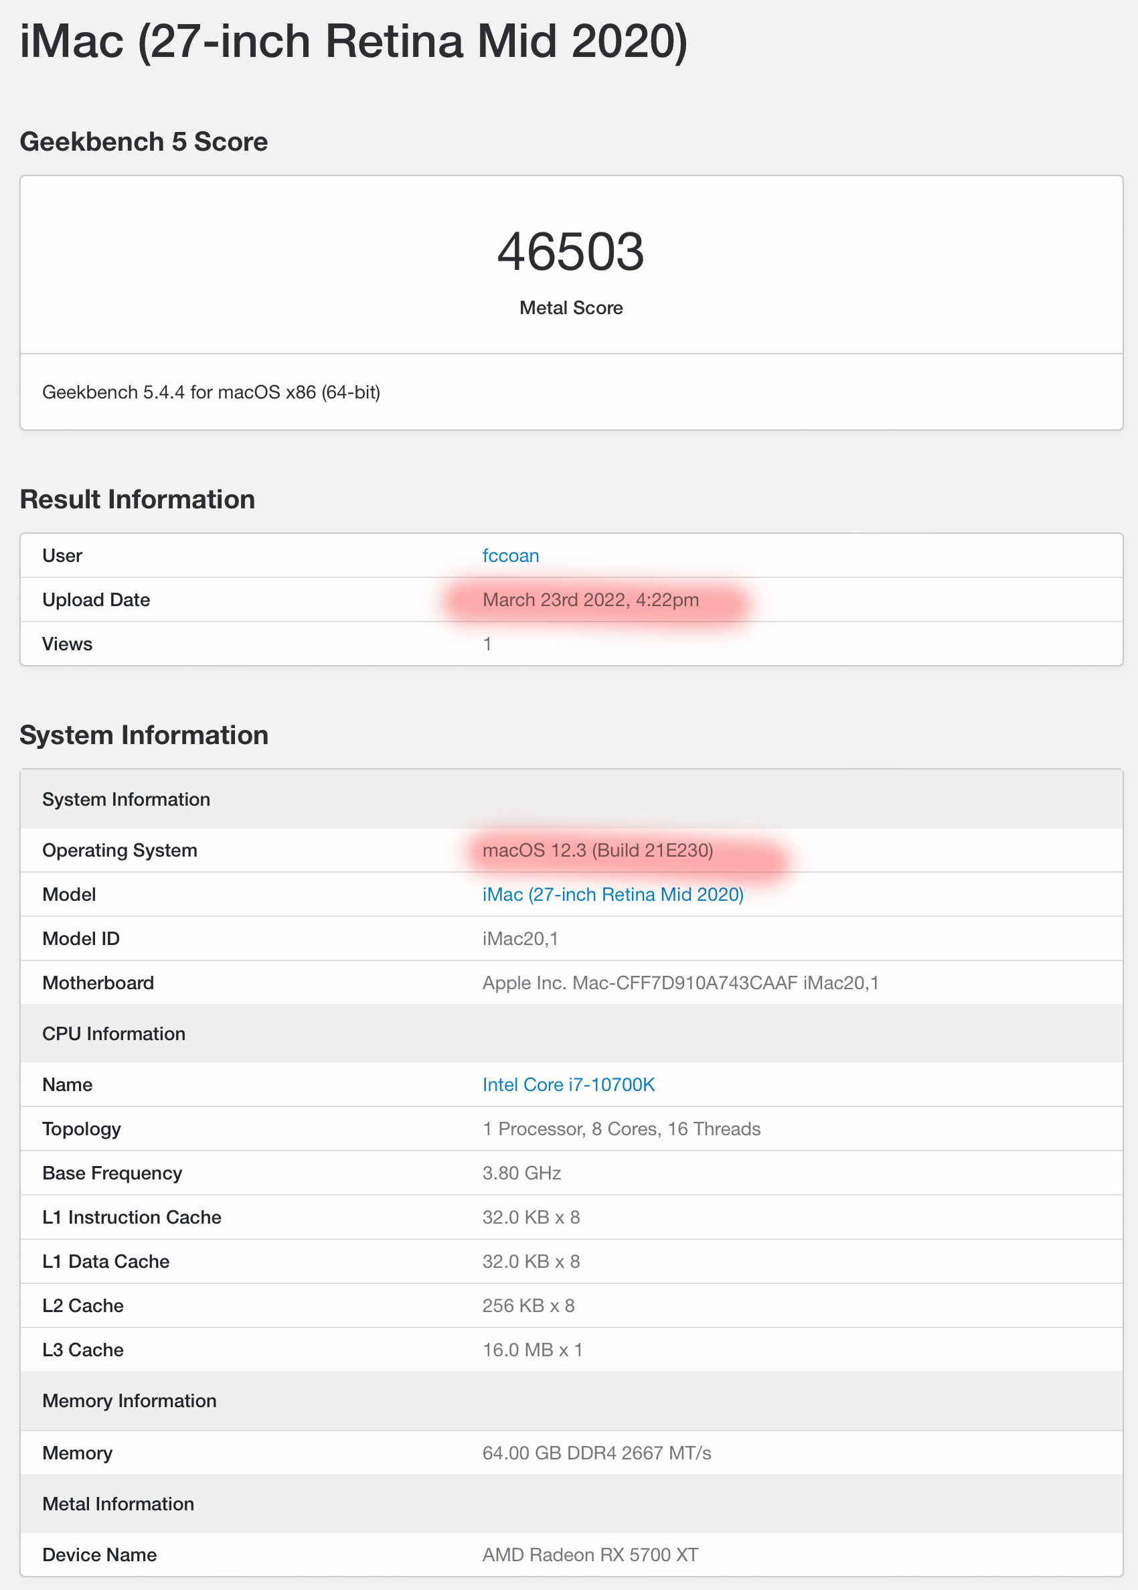Click the Topology value with 8 Cores
This screenshot has height=1590, width=1138.
(621, 1129)
